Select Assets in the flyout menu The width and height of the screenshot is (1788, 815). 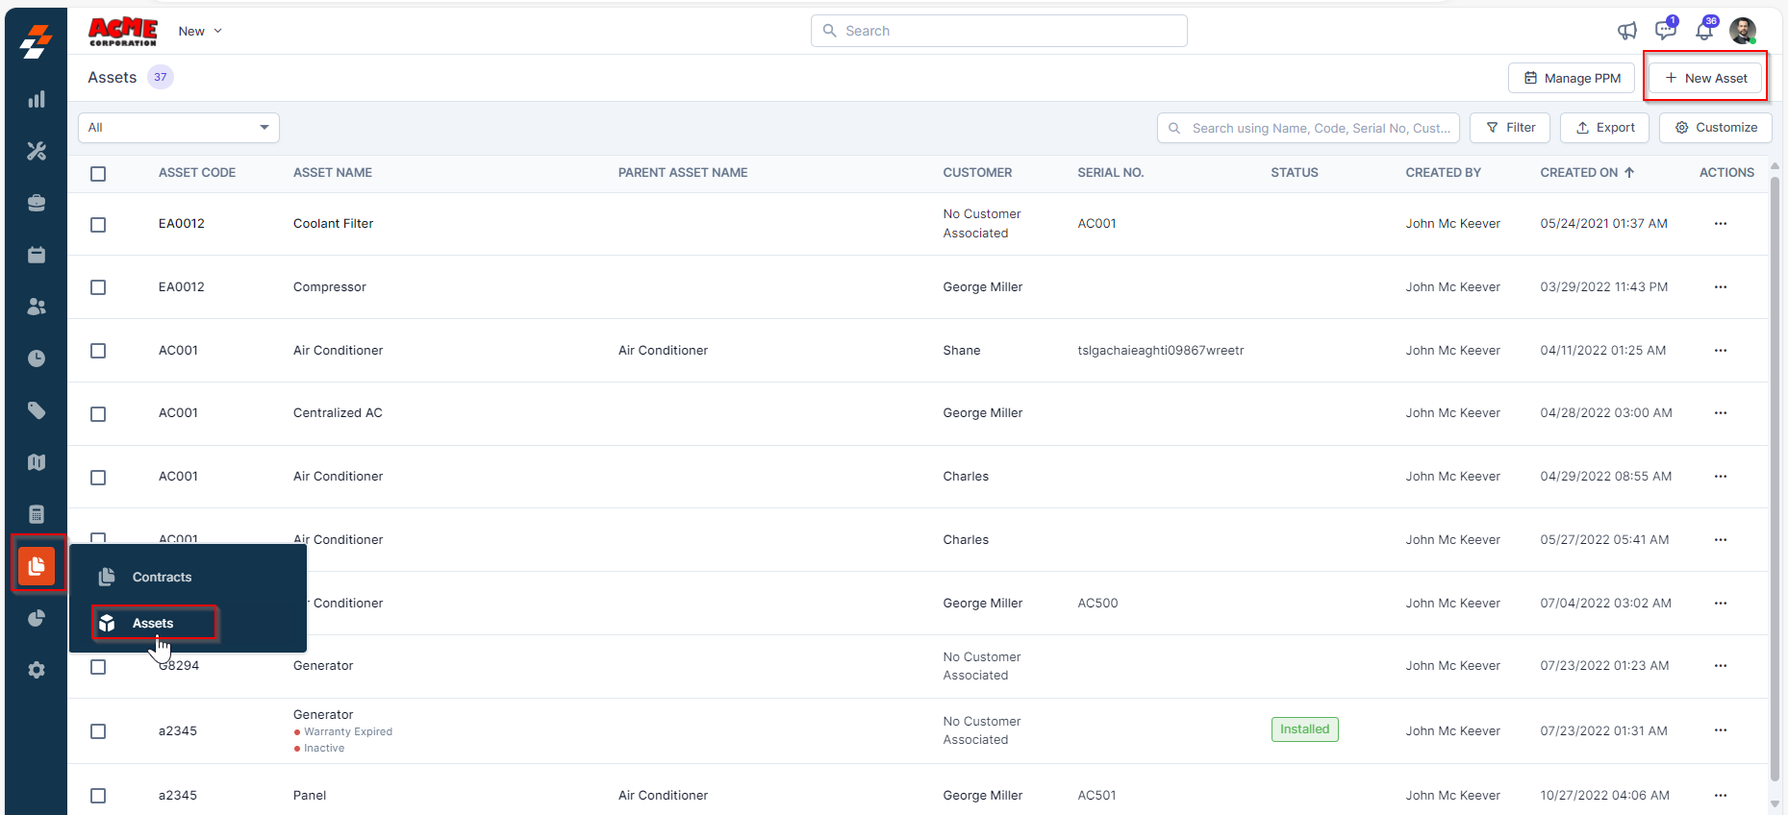153,624
